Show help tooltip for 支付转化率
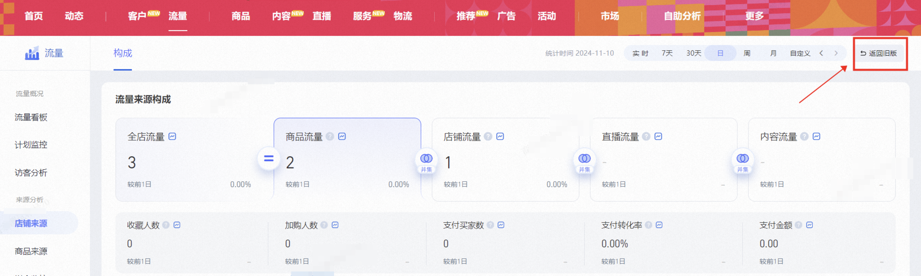921x276 pixels. (x=648, y=225)
